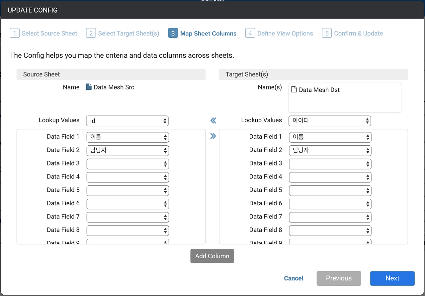Click the Data Mesh Src sheet icon
The height and width of the screenshot is (296, 425).
coord(89,87)
